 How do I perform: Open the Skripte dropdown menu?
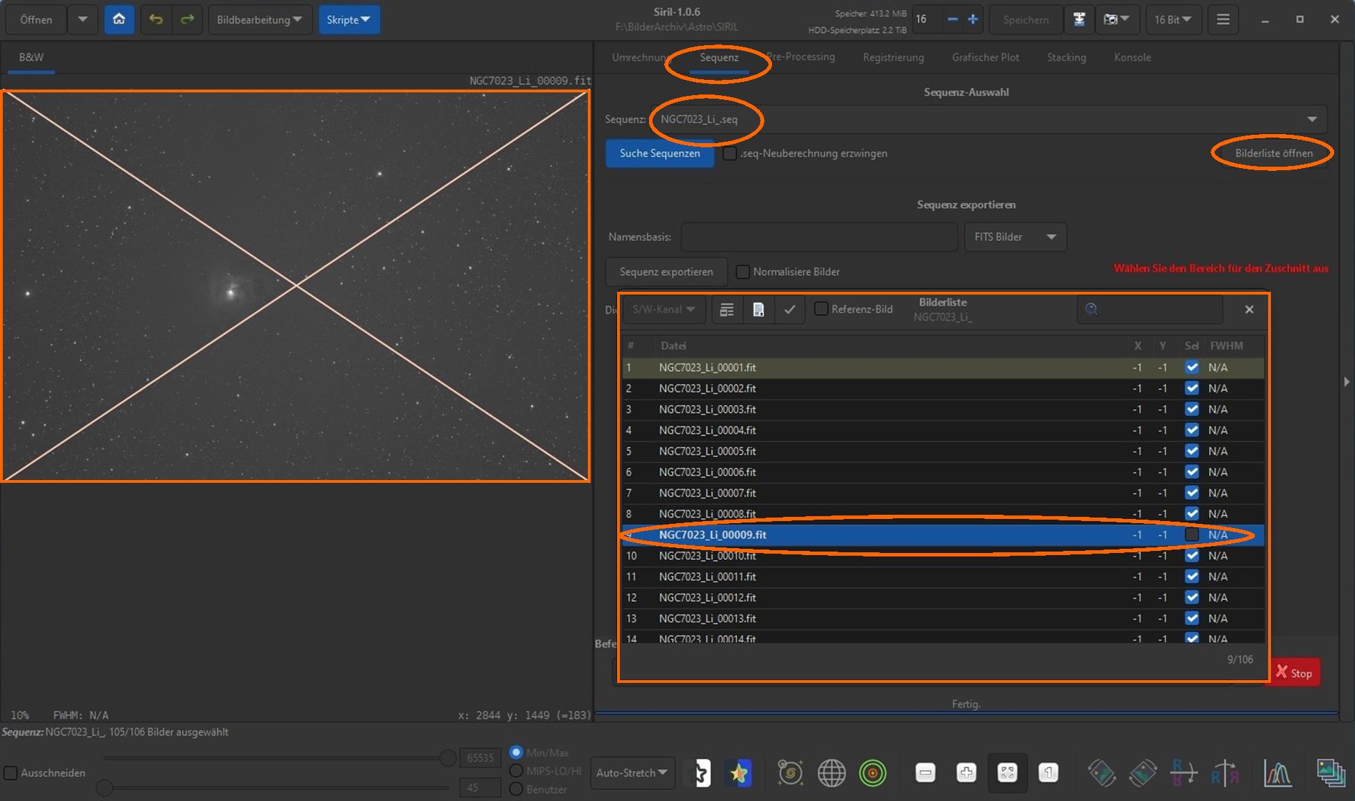pyautogui.click(x=349, y=19)
